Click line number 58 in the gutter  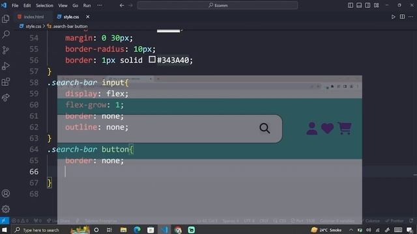tap(34, 83)
